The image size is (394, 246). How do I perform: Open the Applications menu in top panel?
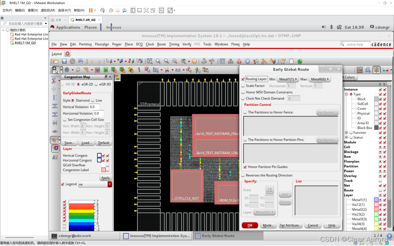(x=68, y=27)
